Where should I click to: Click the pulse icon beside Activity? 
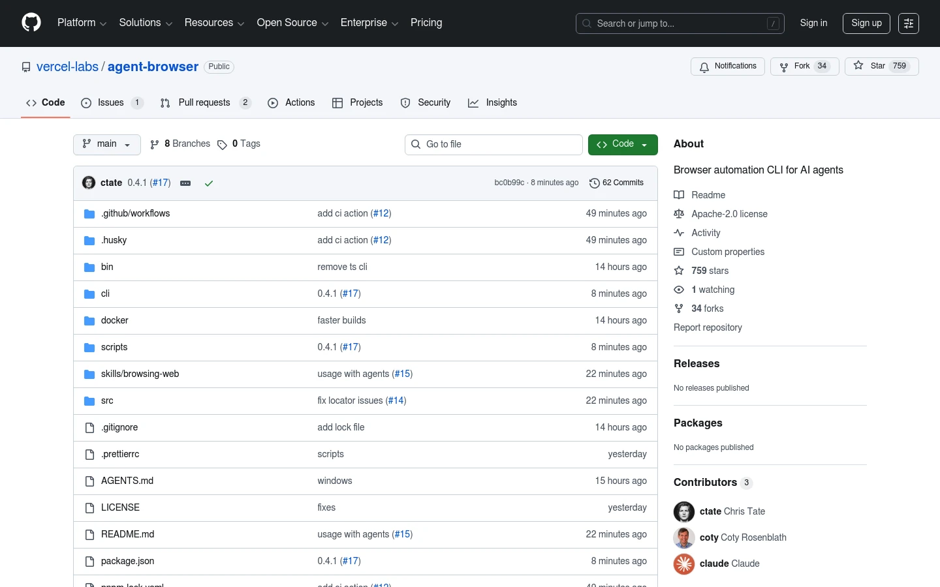click(679, 233)
